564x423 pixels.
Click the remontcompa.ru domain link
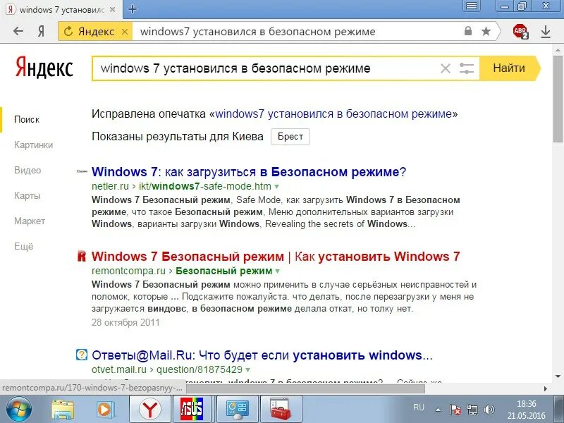(128, 271)
